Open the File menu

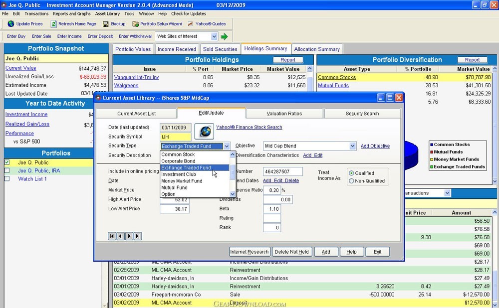point(5,13)
